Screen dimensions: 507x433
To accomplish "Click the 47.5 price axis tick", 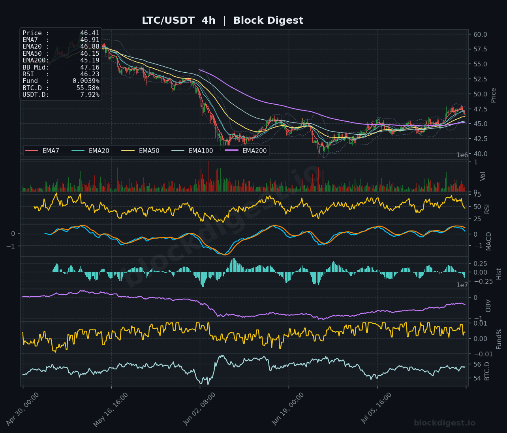I will tap(480, 109).
